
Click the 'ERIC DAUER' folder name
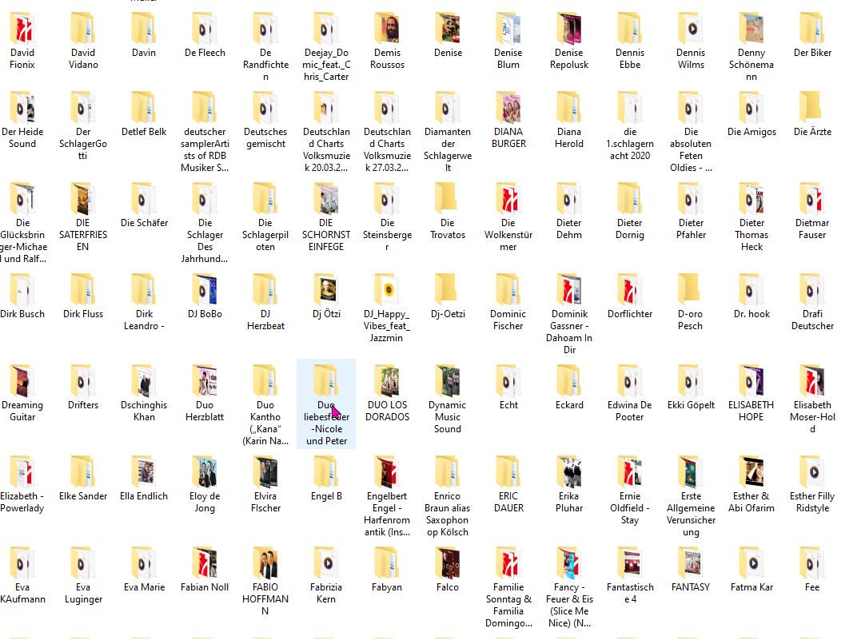click(508, 502)
